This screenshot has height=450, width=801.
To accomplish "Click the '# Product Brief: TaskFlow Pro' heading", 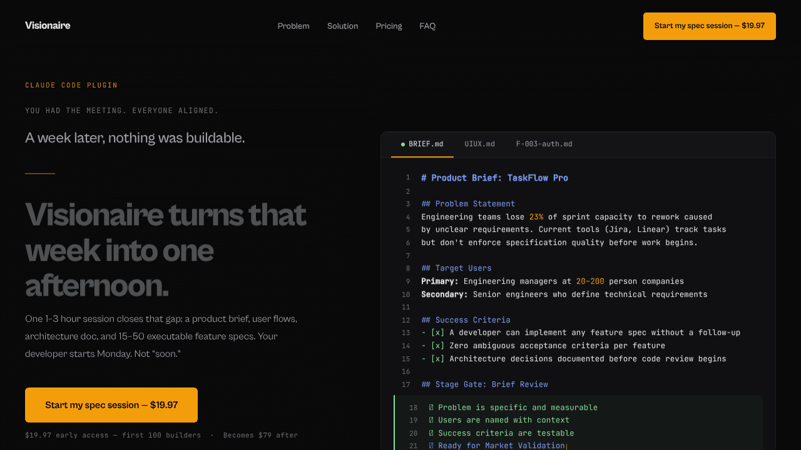I will 494,178.
